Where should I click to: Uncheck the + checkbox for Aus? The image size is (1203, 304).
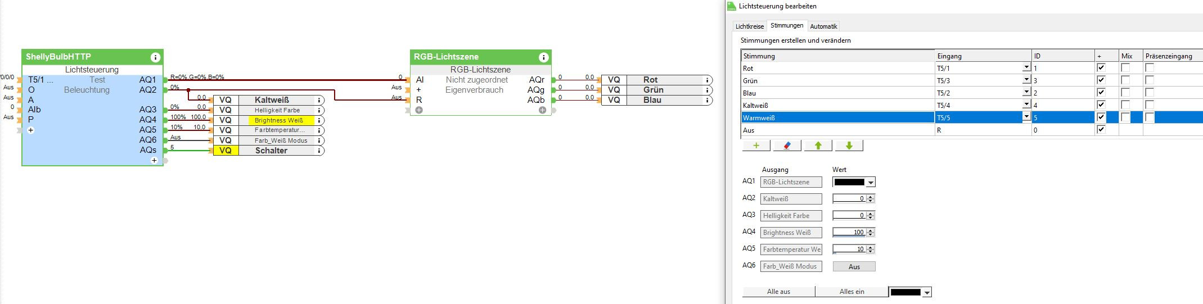1101,129
